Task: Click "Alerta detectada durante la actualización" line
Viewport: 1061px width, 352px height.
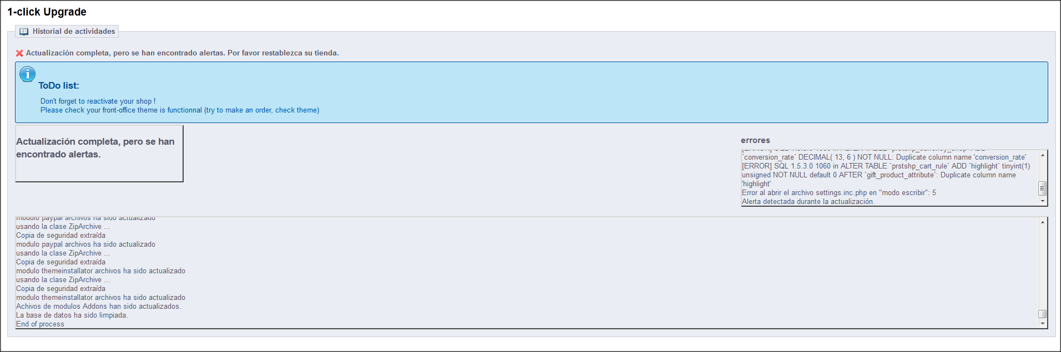Action: coord(808,202)
